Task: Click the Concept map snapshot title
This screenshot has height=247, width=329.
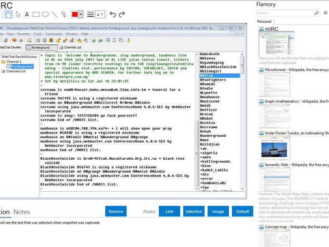Action: [x=297, y=227]
